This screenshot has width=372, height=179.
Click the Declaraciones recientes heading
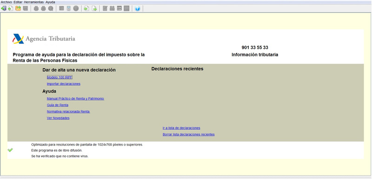coord(177,69)
